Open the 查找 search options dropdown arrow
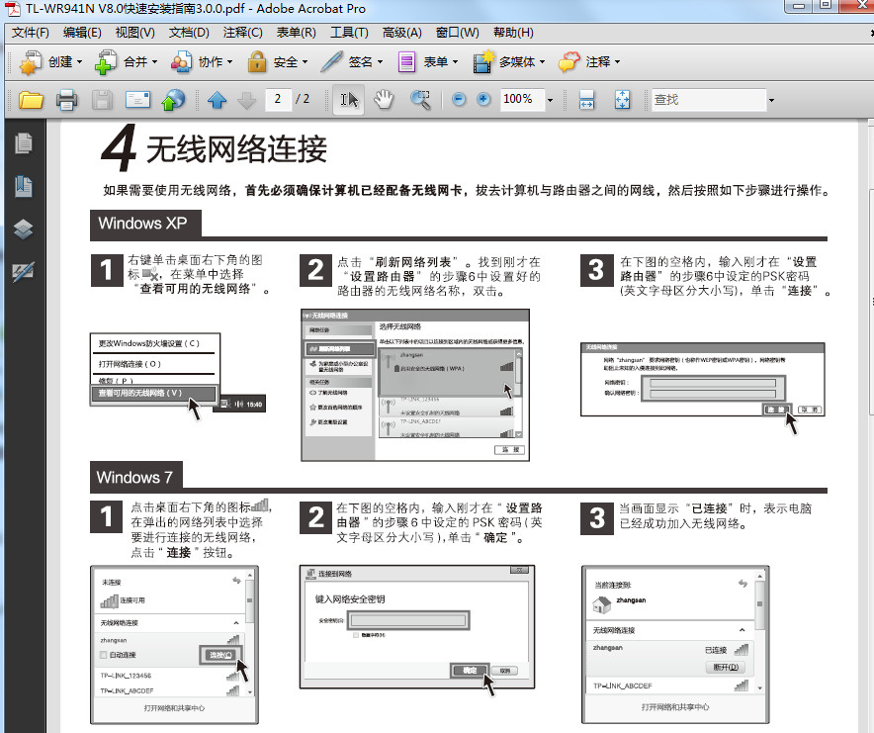Image resolution: width=874 pixels, height=733 pixels. coord(771,101)
